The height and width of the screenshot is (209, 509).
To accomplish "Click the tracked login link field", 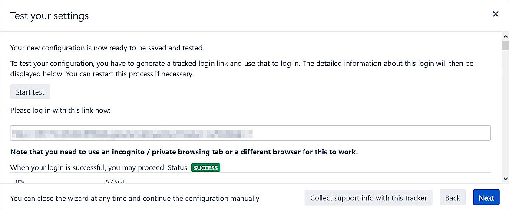I will [x=250, y=133].
